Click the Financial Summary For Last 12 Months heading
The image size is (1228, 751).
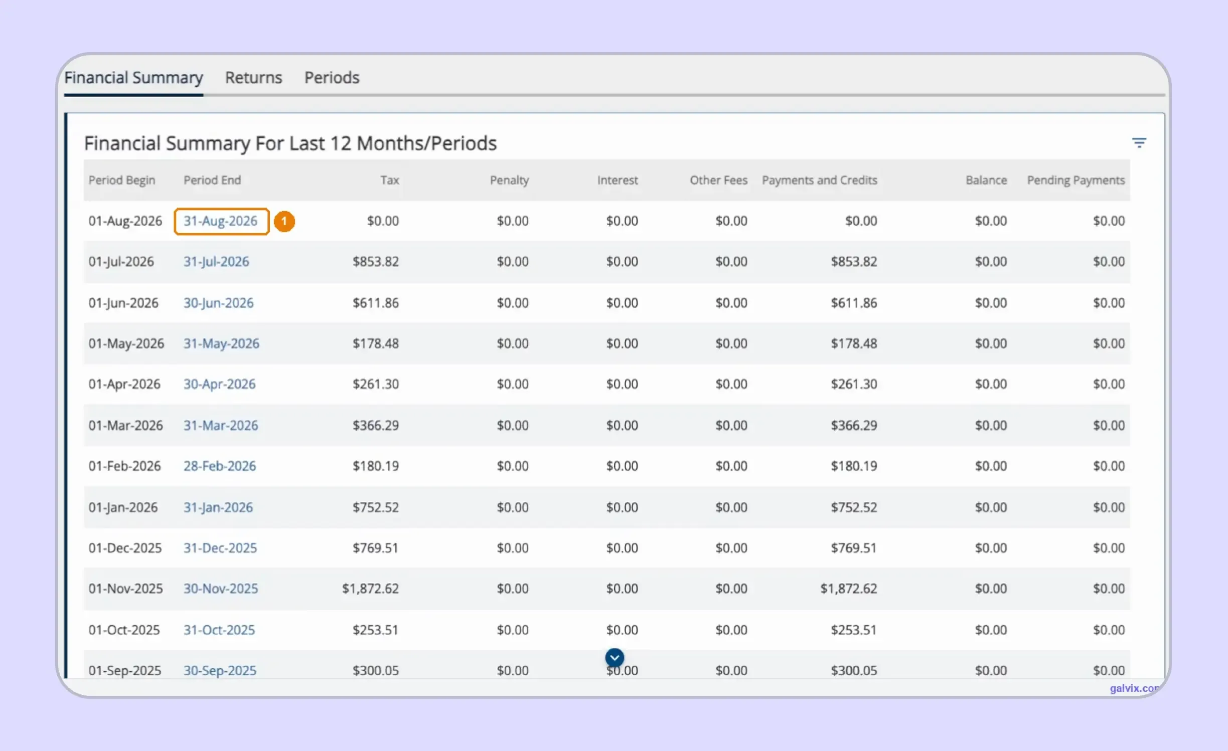click(x=290, y=143)
